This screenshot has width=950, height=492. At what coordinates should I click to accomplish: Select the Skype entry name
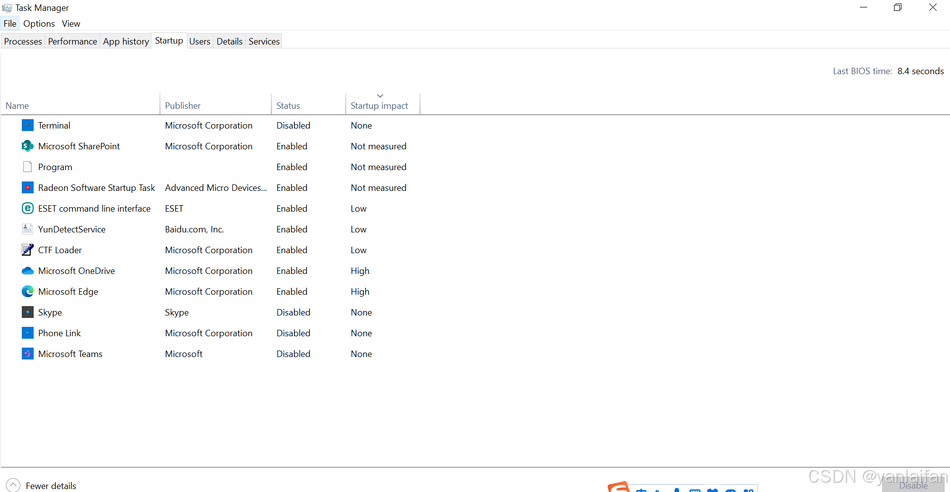(50, 313)
